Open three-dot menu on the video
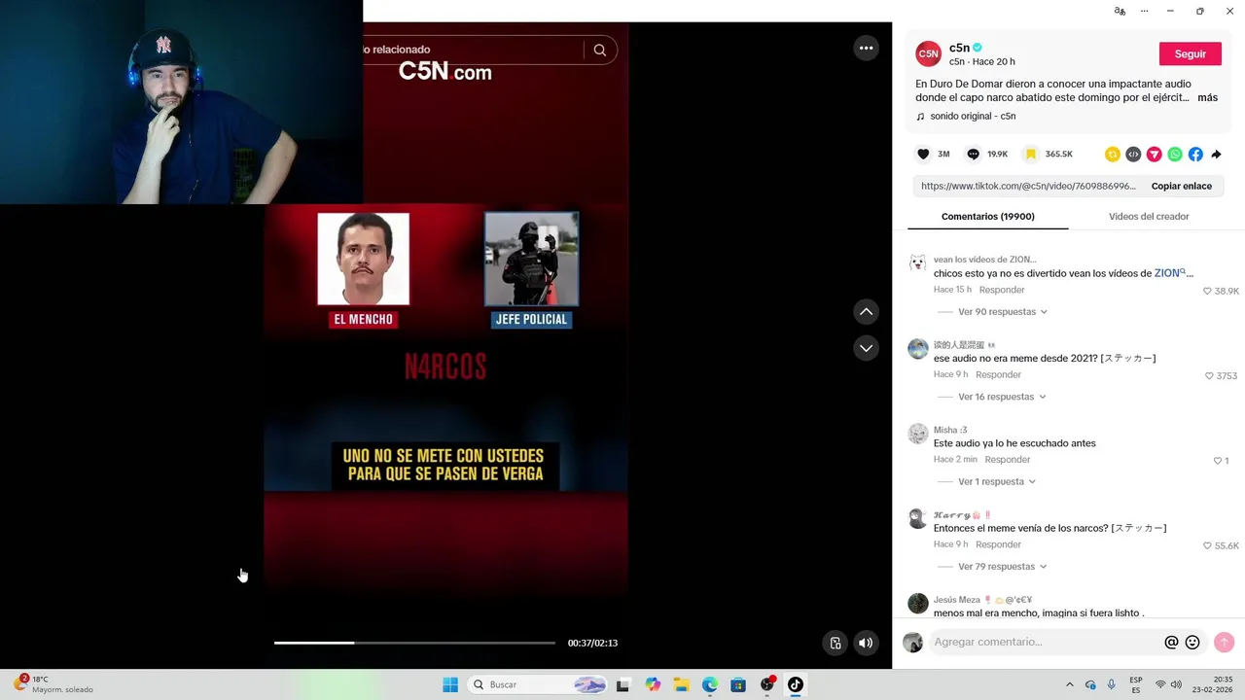The height and width of the screenshot is (700, 1245). point(866,48)
